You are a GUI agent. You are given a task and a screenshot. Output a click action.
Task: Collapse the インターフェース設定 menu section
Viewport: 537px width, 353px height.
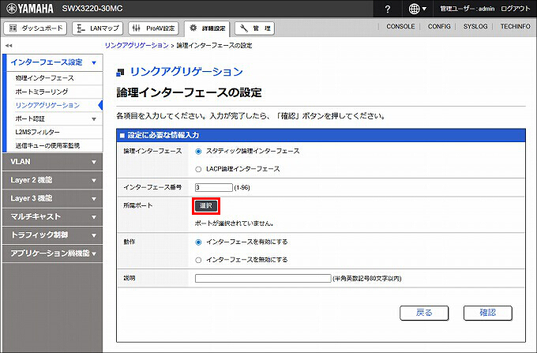(x=52, y=62)
